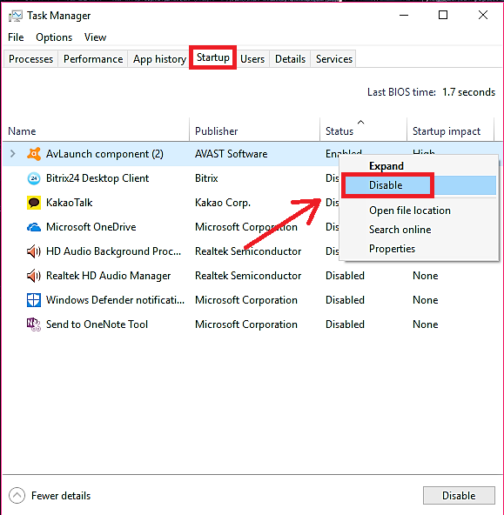Select the Realtek HD Audio Manager row name

(109, 276)
